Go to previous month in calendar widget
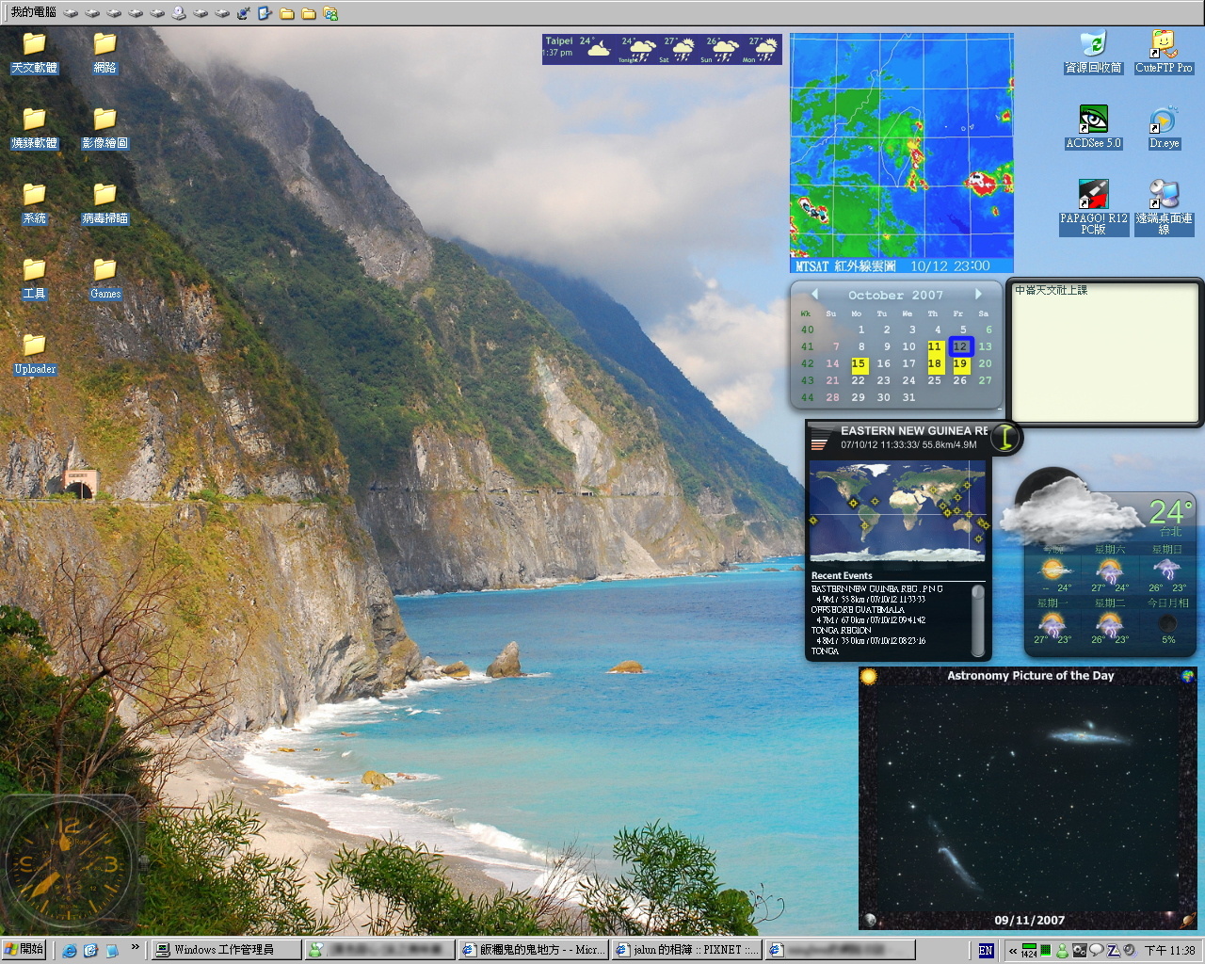This screenshot has width=1205, height=964. click(x=814, y=294)
